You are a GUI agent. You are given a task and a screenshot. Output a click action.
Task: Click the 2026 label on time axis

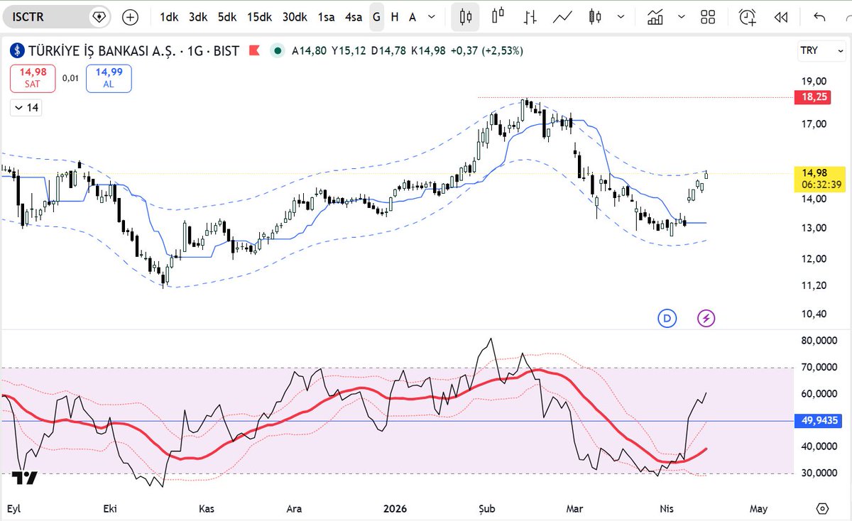(x=395, y=509)
